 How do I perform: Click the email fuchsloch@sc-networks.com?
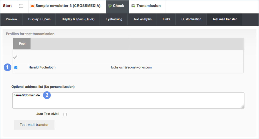[x=131, y=67]
